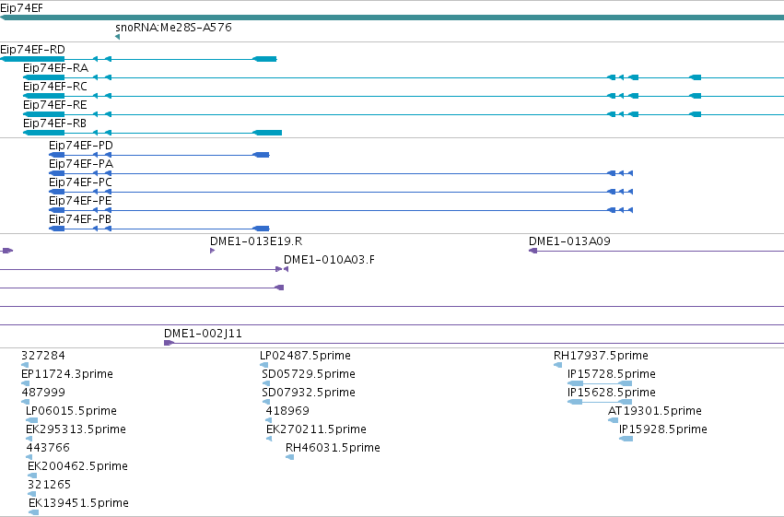Select LP06015.5prime EST label

point(71,411)
